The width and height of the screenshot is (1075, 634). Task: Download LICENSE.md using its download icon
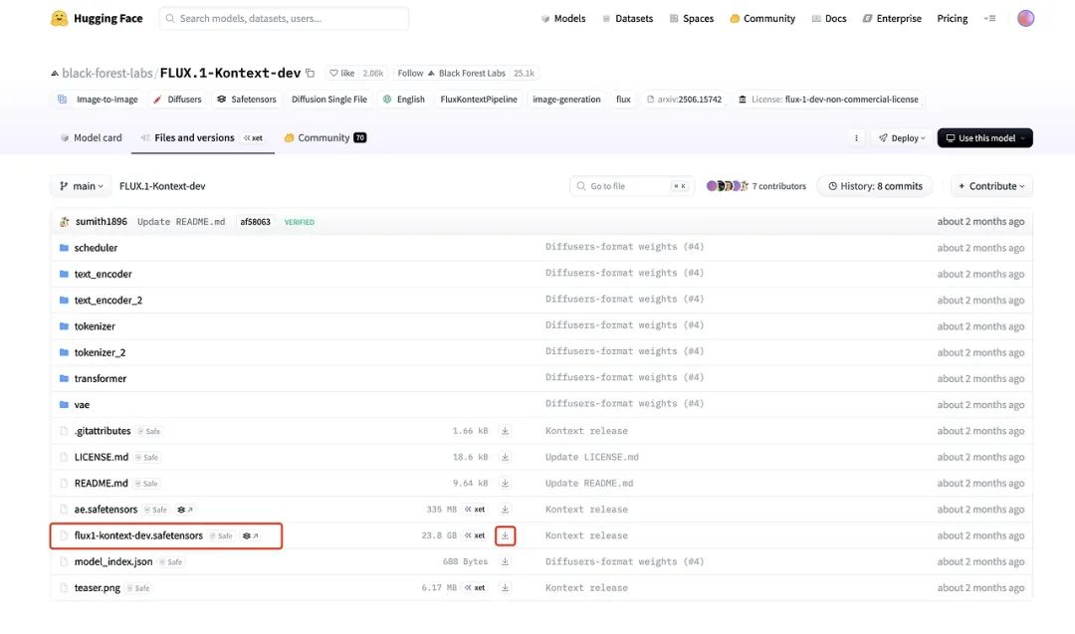[505, 457]
